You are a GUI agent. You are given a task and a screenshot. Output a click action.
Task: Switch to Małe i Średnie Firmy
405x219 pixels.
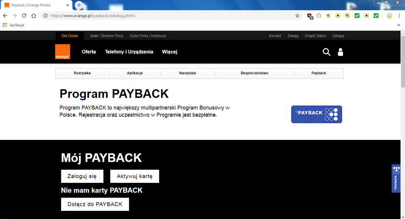107,36
